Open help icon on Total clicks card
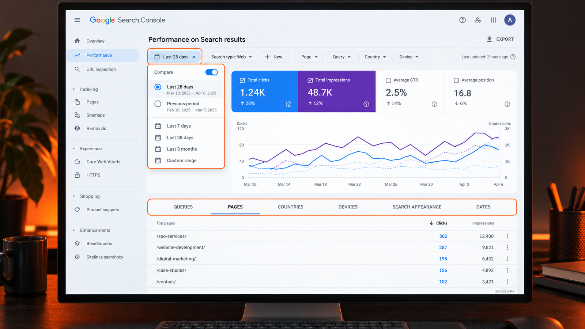 [x=288, y=104]
